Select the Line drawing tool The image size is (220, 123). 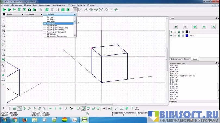(x=3, y=20)
